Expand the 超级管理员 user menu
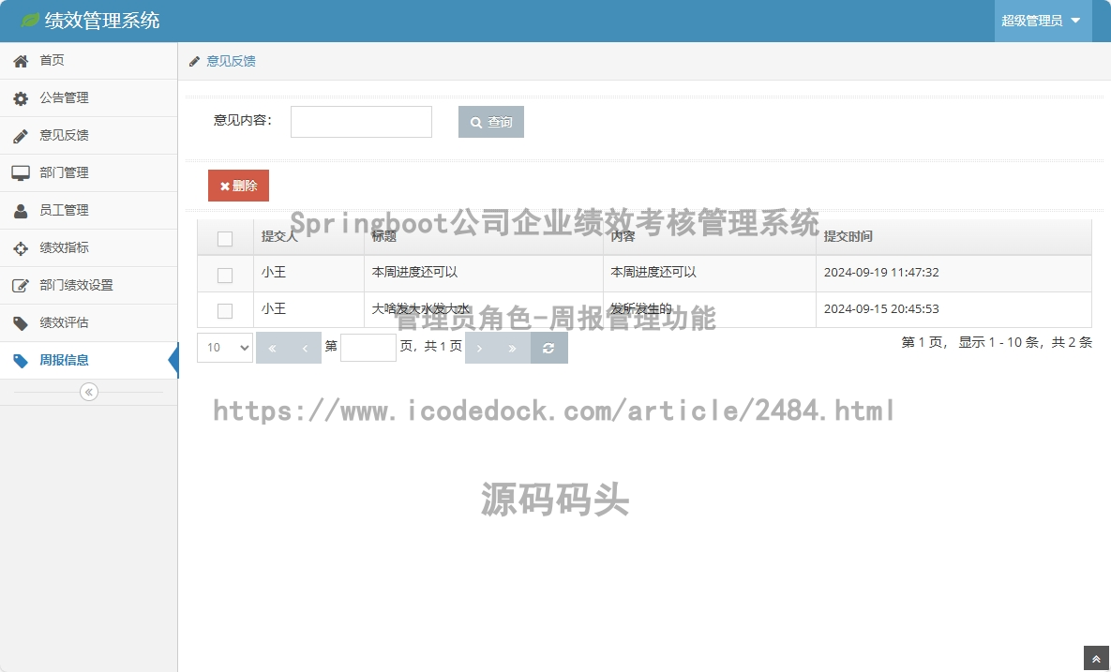The image size is (1111, 672). (x=1042, y=21)
